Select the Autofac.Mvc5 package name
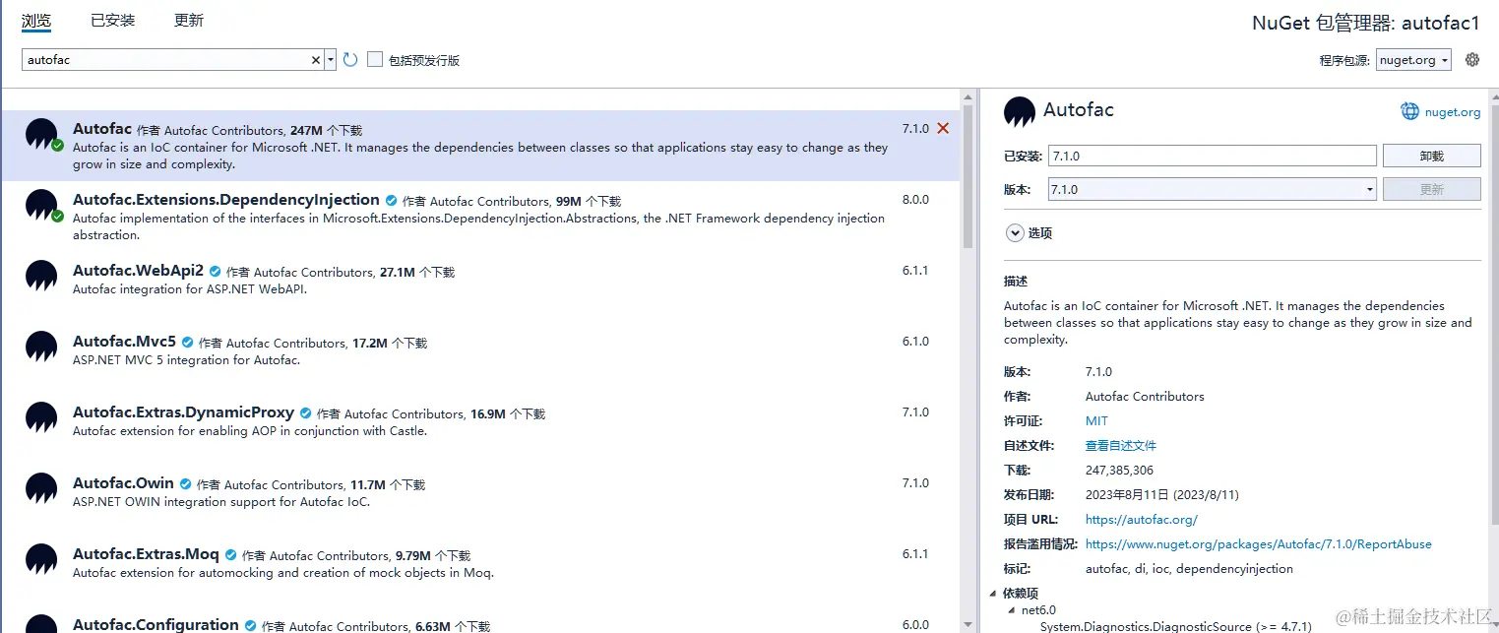 124,342
